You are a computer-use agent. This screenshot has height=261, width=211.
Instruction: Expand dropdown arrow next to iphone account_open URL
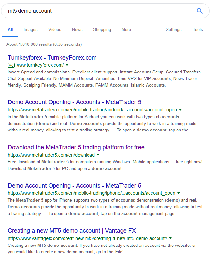[x=179, y=193]
